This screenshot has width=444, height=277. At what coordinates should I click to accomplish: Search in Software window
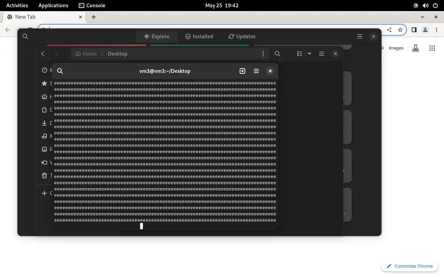coord(25,36)
